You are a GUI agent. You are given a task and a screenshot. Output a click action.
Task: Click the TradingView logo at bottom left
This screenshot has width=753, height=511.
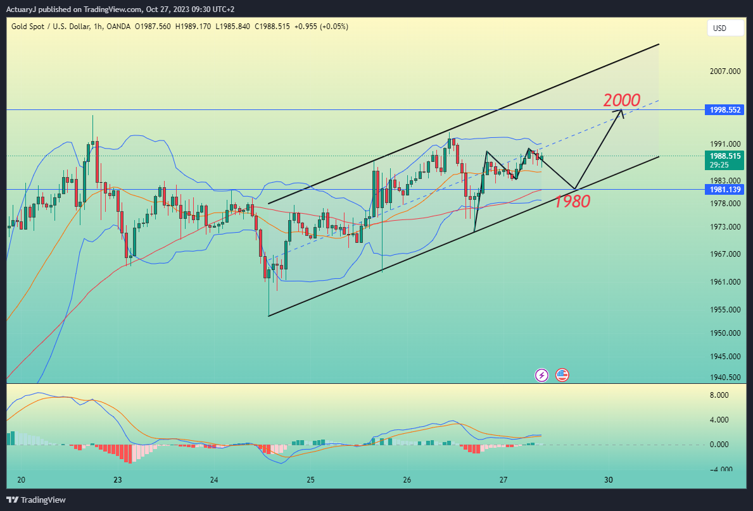point(36,500)
